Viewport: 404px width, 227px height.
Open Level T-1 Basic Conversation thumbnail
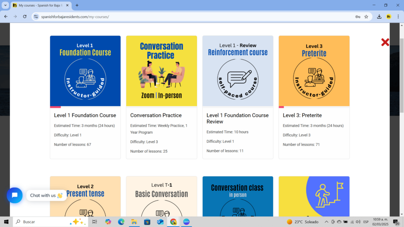coord(161,196)
